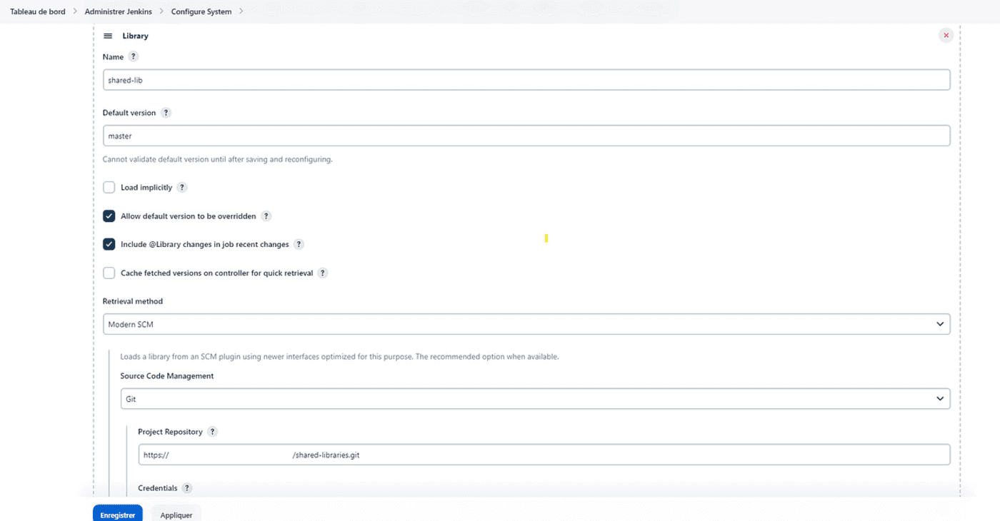Edit the Project Repository URL field
1000x521 pixels.
coord(544,455)
